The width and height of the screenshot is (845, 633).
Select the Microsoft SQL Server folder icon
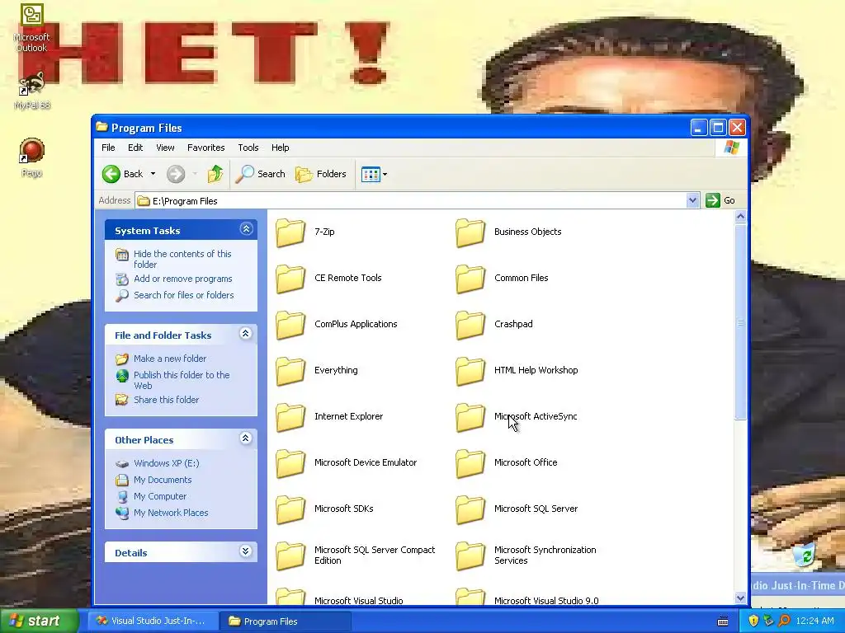(x=470, y=510)
